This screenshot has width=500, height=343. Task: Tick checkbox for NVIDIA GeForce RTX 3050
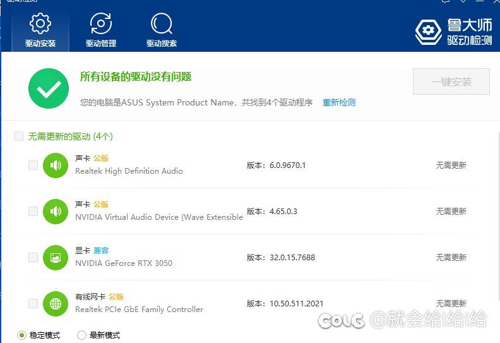(x=33, y=258)
